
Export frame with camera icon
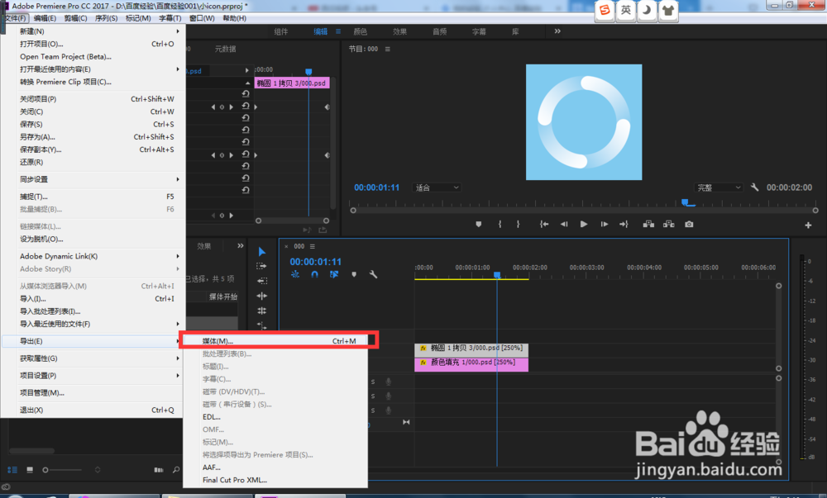(x=689, y=225)
